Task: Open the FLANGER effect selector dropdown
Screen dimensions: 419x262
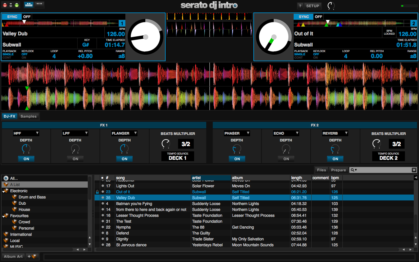Action: point(124,133)
